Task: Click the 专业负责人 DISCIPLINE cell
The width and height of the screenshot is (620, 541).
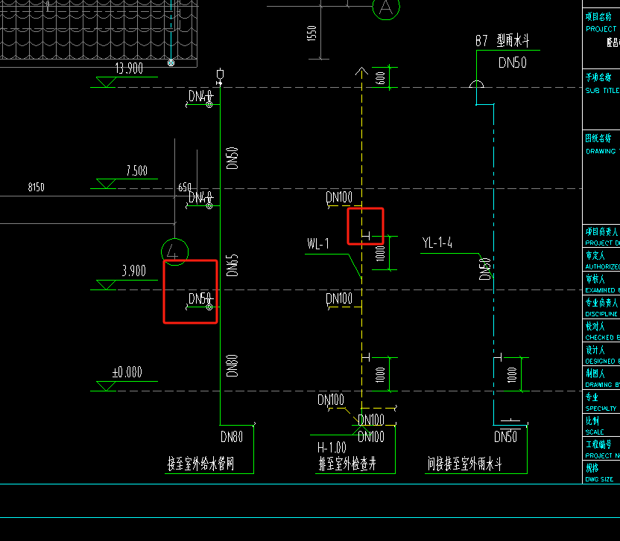Action: point(601,307)
